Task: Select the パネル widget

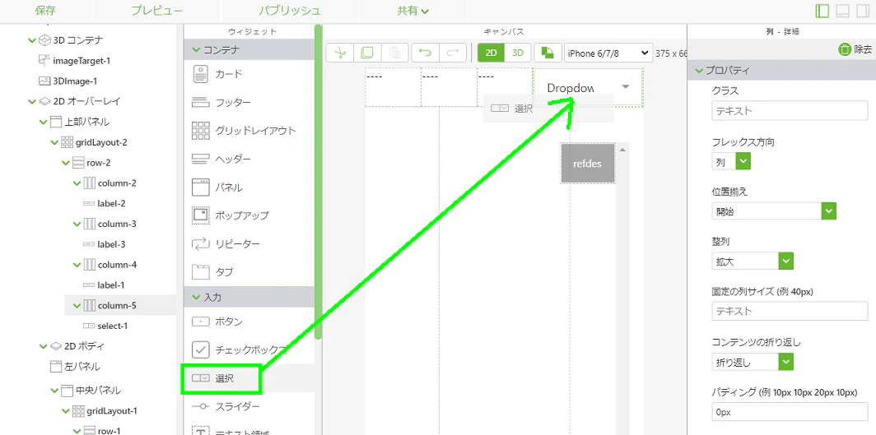Action: [249, 187]
